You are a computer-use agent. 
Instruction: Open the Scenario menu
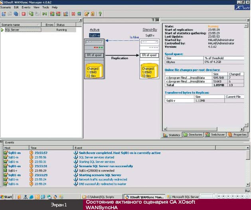6,7
